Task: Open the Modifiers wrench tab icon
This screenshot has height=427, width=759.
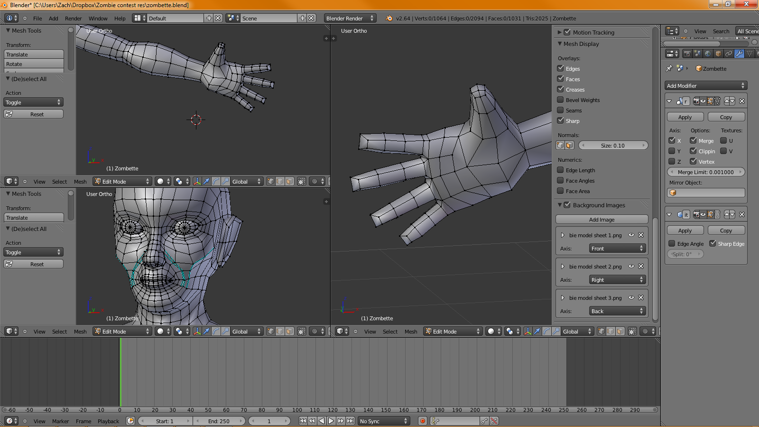Action: pyautogui.click(x=739, y=54)
